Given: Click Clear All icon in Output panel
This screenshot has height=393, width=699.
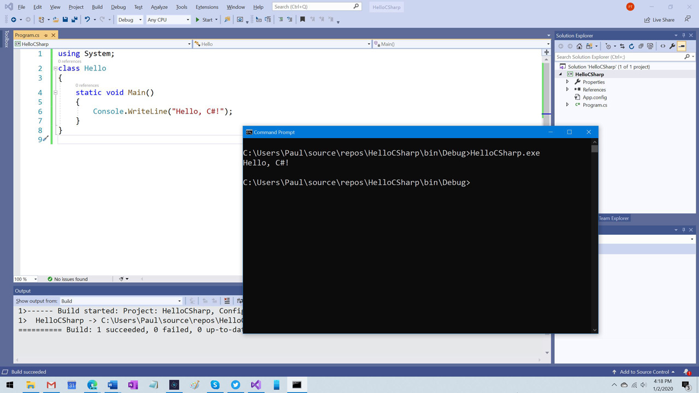Looking at the screenshot, I should 227,301.
